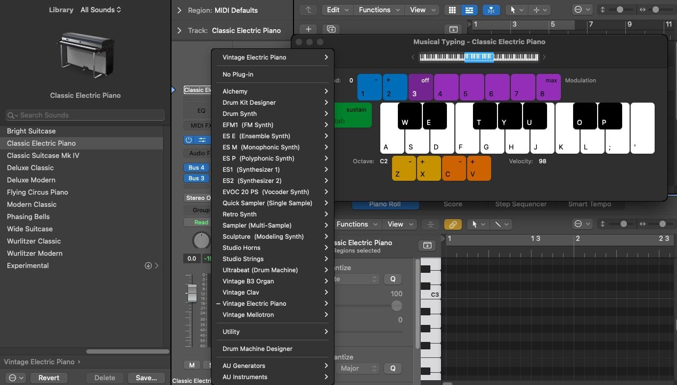
Task: Toggle the yellow Link mode button
Action: (x=453, y=224)
